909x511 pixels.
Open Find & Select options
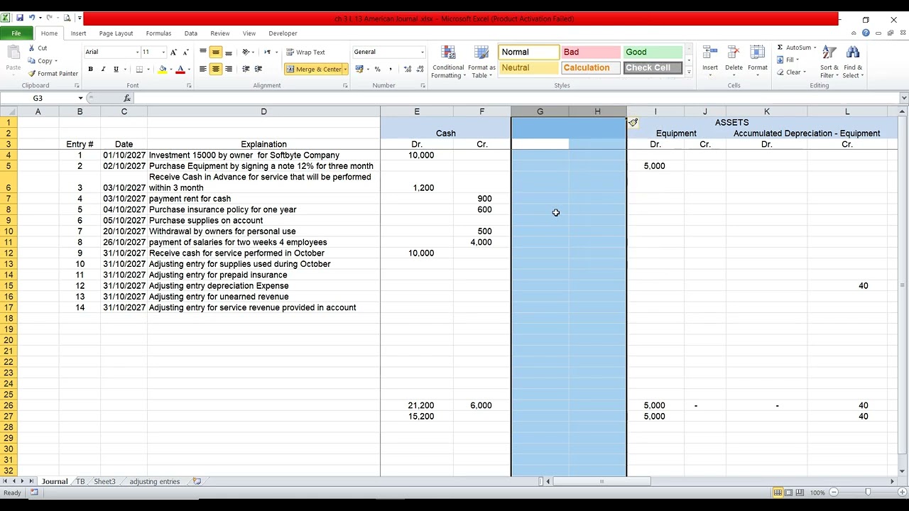pos(853,62)
